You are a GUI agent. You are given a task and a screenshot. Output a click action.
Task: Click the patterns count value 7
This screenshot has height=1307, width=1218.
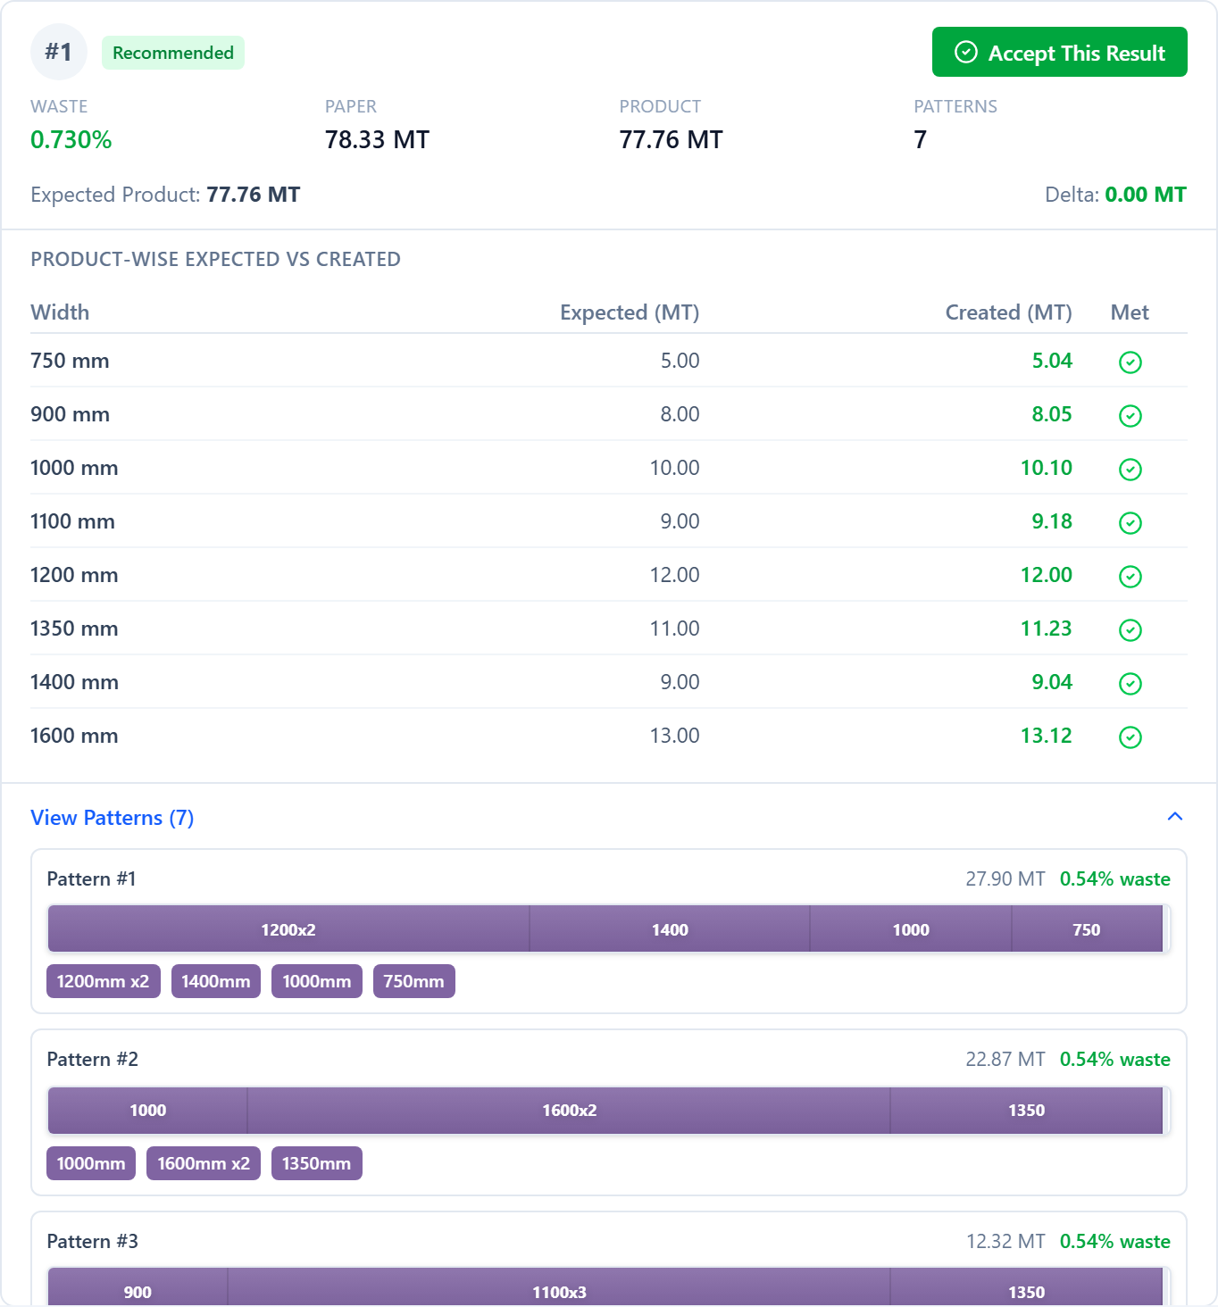coord(921,139)
